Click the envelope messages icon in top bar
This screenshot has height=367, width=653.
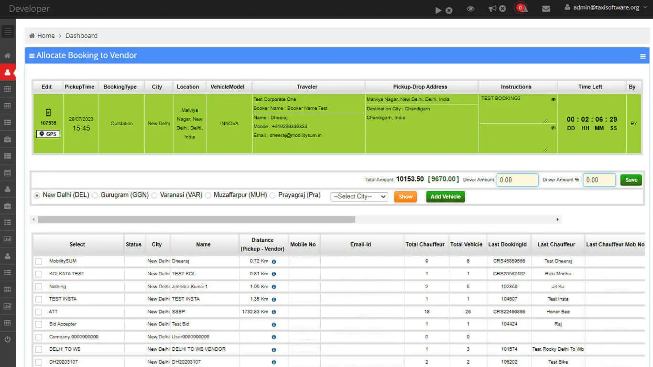pos(546,9)
